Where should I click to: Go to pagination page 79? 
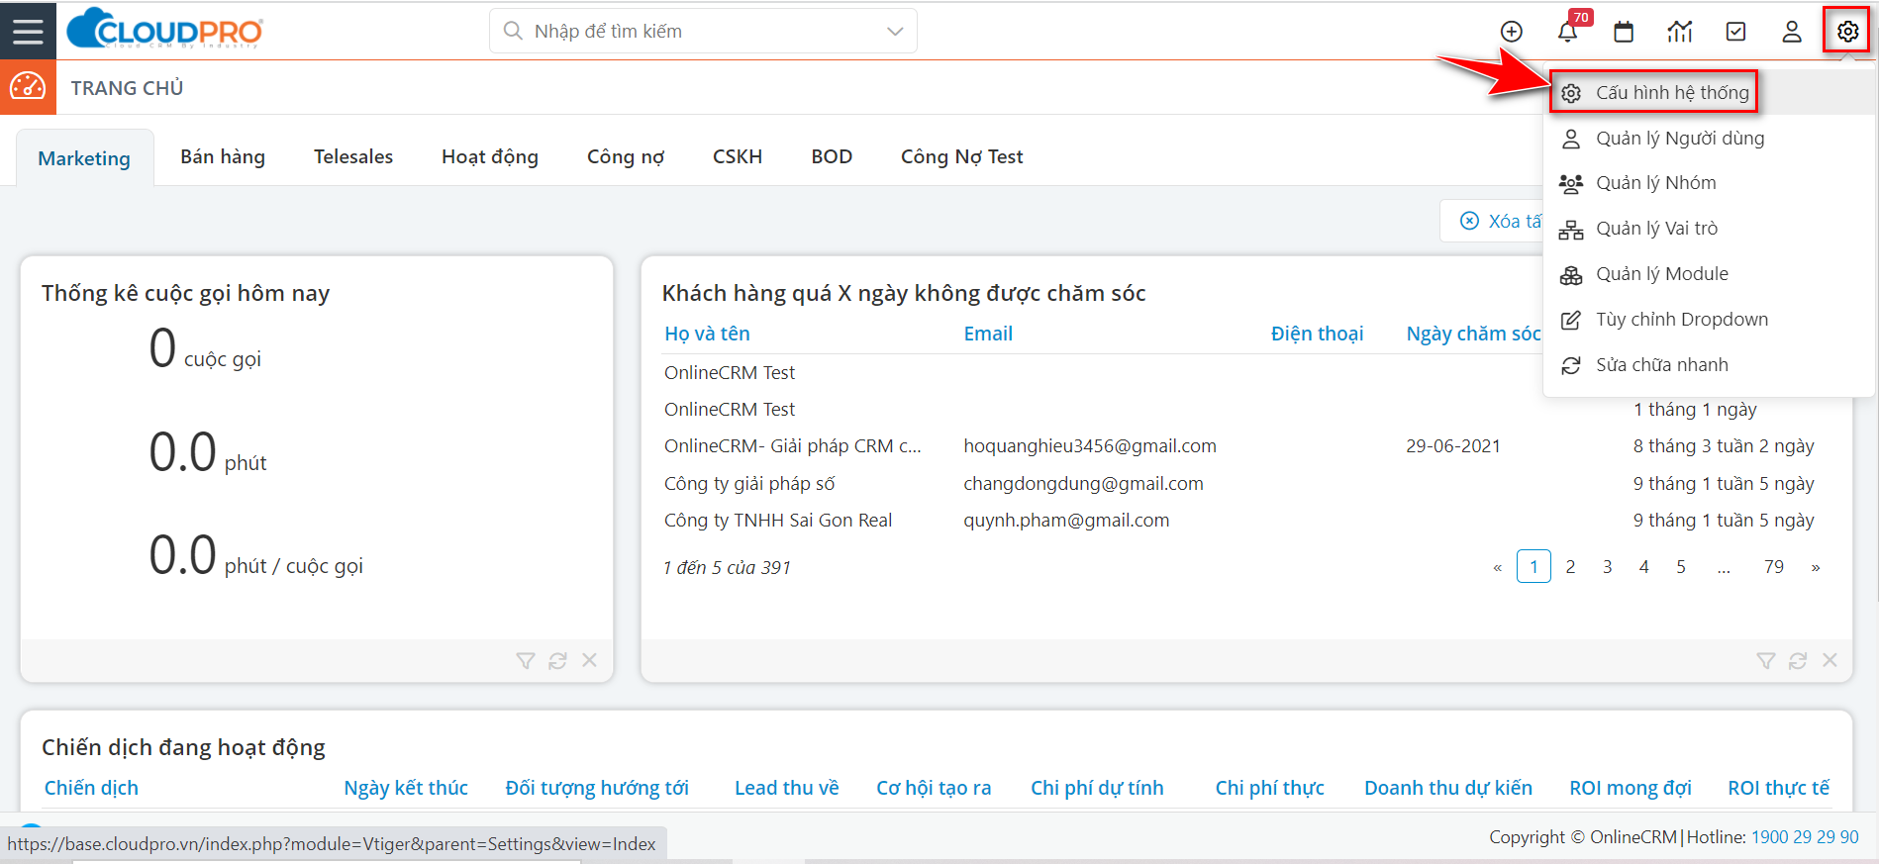point(1773,566)
